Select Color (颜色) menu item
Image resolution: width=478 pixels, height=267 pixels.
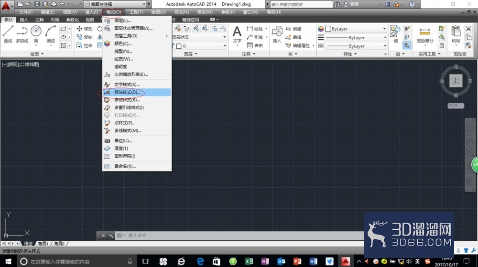click(x=137, y=43)
